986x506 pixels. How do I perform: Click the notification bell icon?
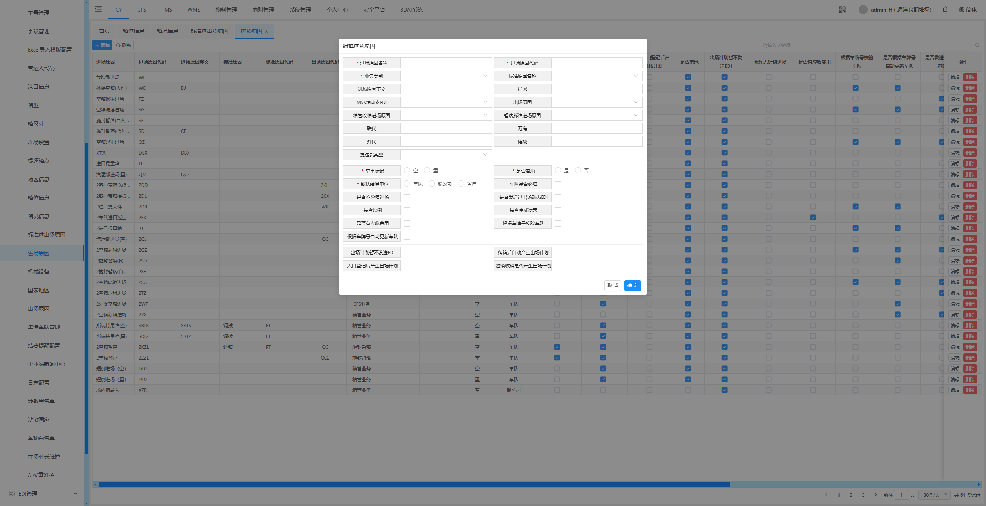pyautogui.click(x=945, y=10)
